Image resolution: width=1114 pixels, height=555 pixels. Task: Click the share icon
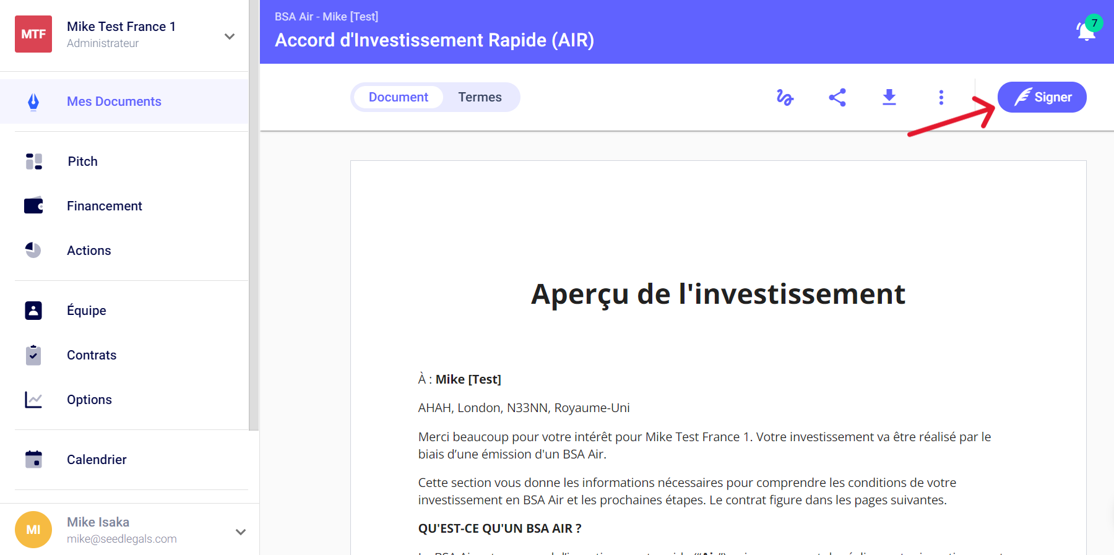(837, 97)
